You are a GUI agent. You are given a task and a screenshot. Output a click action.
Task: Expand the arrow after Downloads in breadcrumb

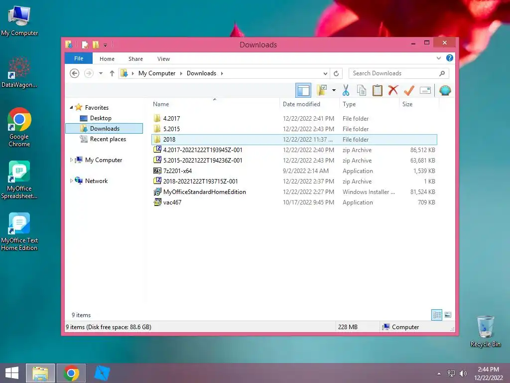pyautogui.click(x=222, y=73)
